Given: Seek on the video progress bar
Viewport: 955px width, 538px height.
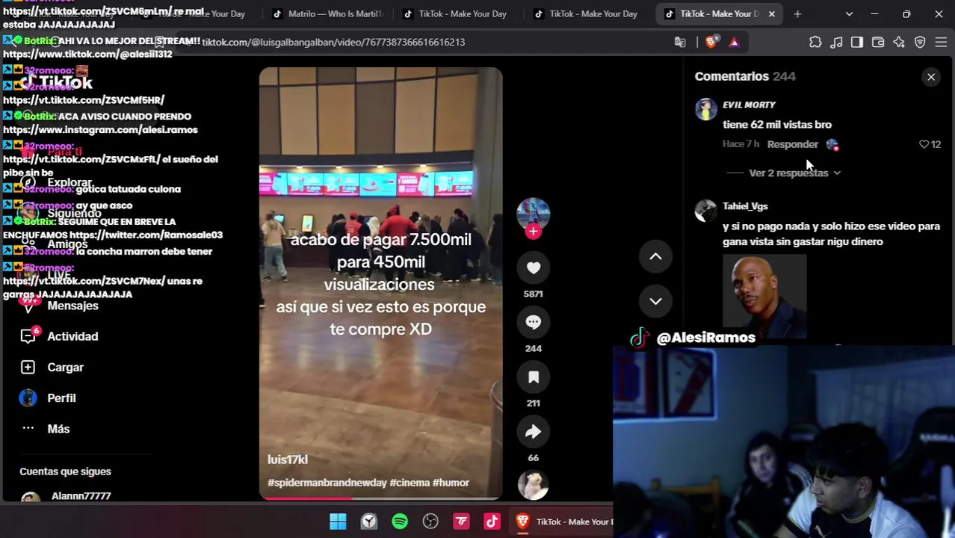Looking at the screenshot, I should [380, 498].
